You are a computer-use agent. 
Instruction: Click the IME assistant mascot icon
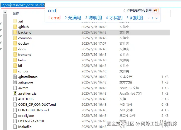156,11
